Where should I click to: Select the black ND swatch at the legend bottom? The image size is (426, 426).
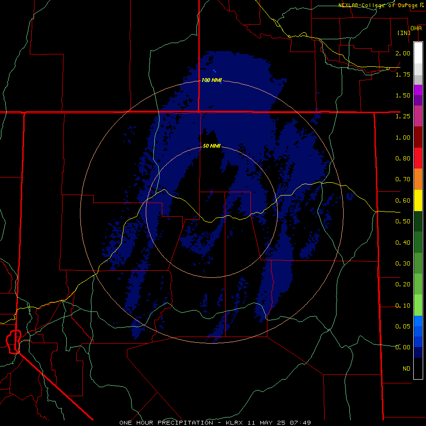tap(418, 368)
